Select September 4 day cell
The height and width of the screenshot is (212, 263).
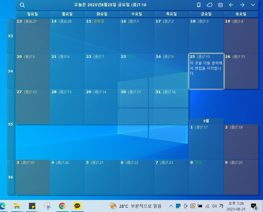67,177
